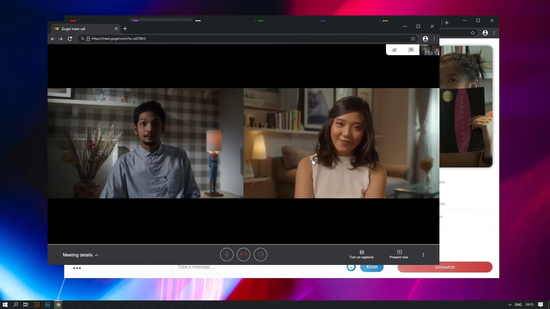Open new browser tab with plus
This screenshot has width=550, height=309.
click(125, 29)
